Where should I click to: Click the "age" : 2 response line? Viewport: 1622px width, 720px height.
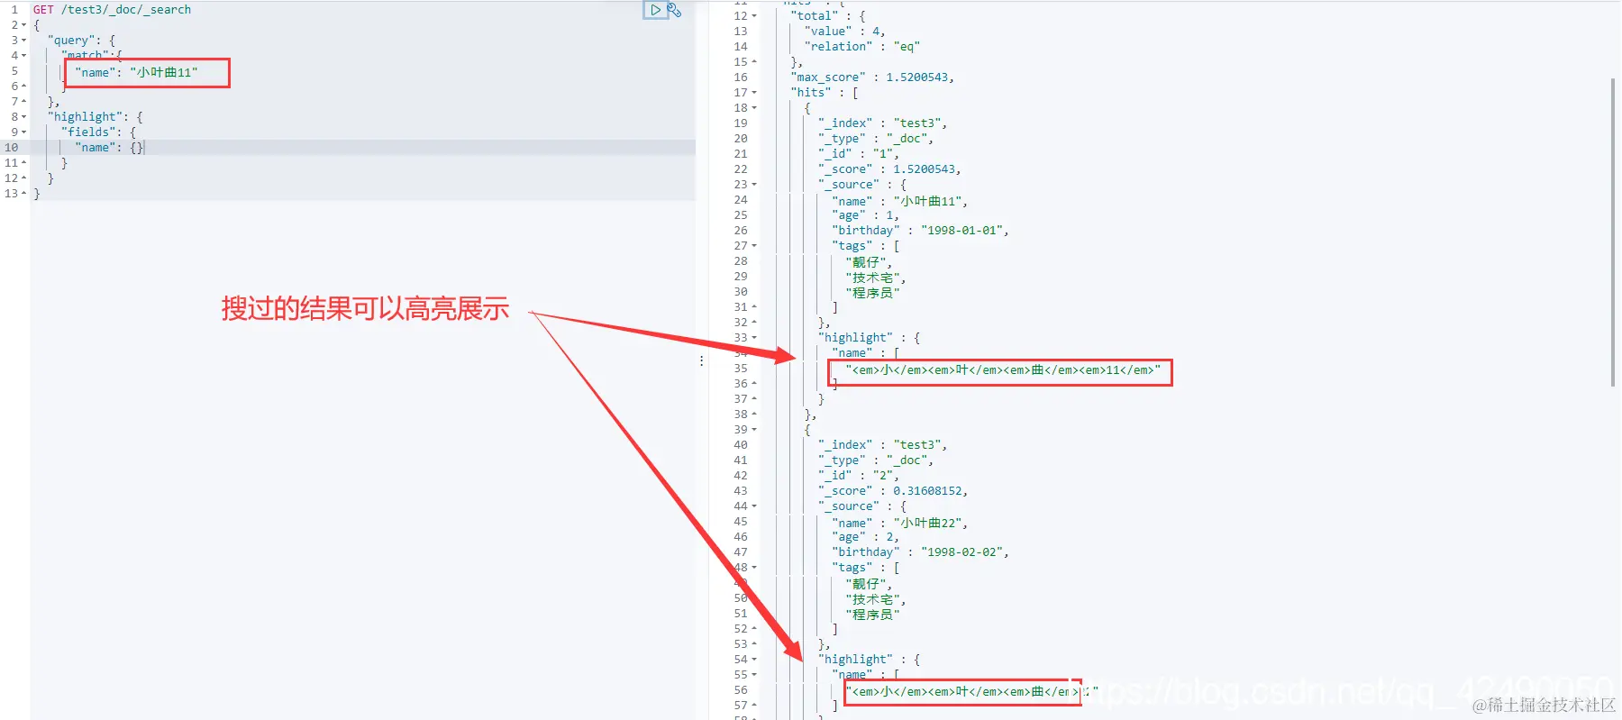(x=865, y=537)
